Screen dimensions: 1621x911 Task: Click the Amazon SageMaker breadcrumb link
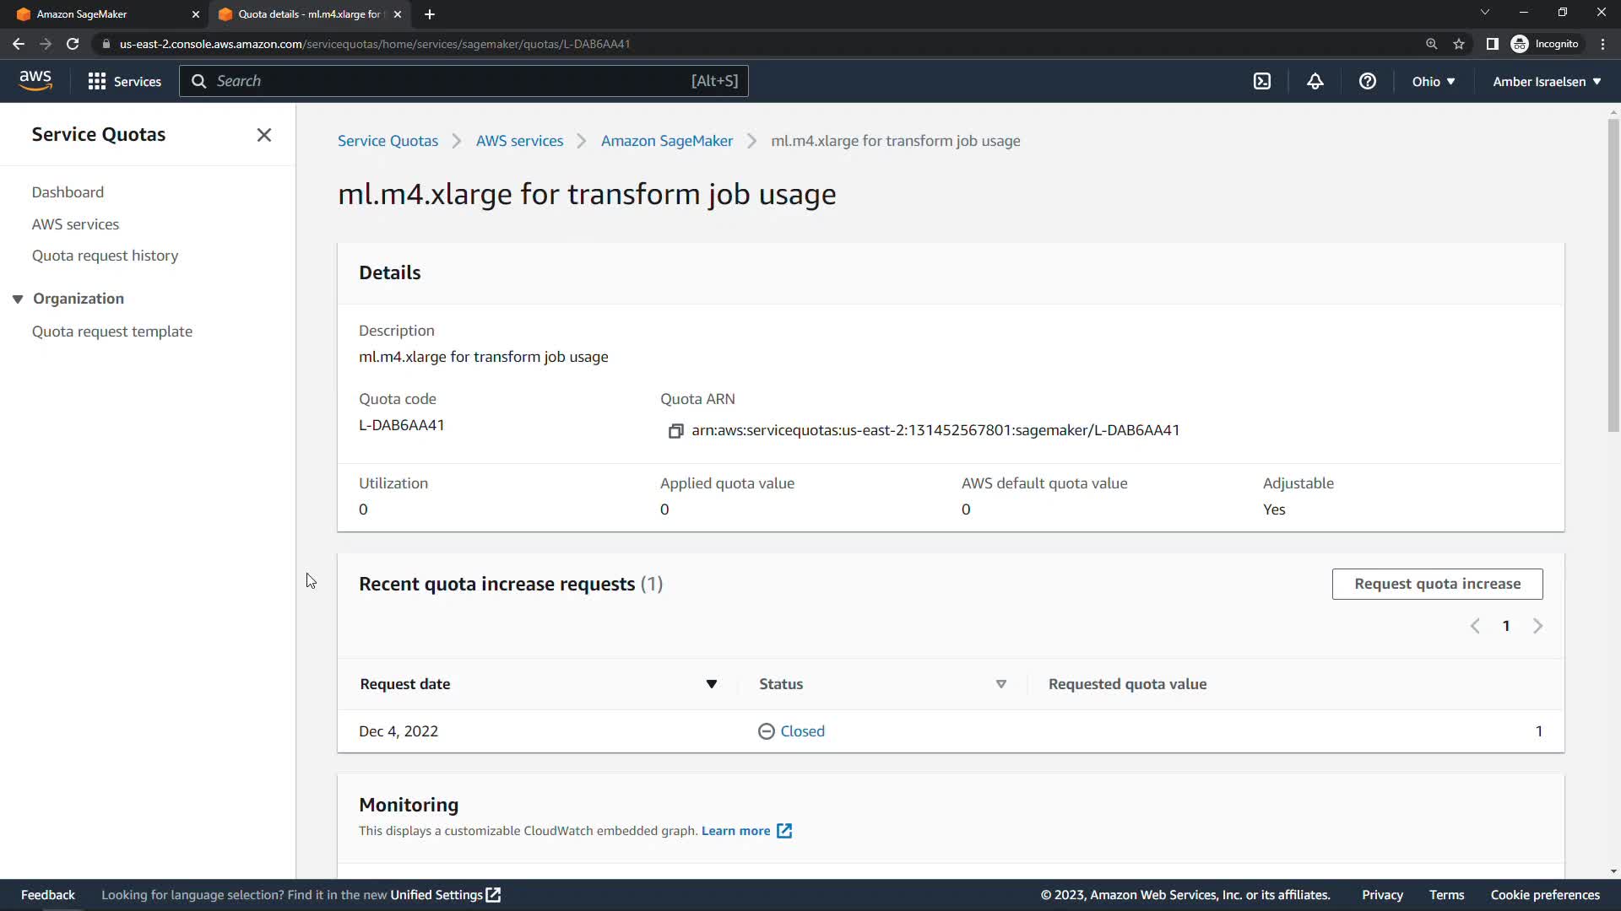click(x=666, y=141)
